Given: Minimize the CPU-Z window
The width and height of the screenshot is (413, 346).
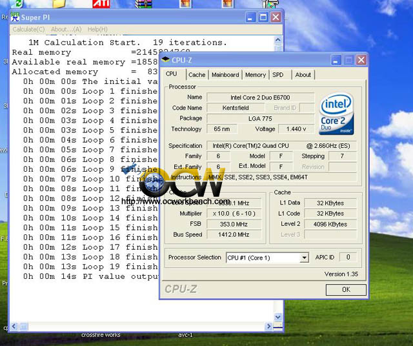Looking at the screenshot, I should [x=336, y=60].
